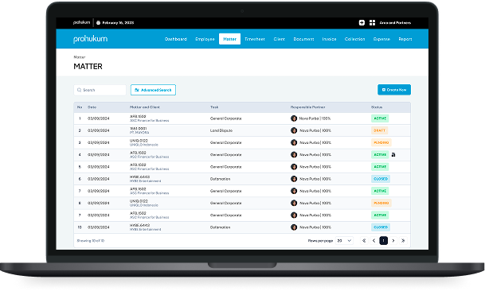This screenshot has width=485, height=291.
Task: Open the Client tab
Action: 279,39
